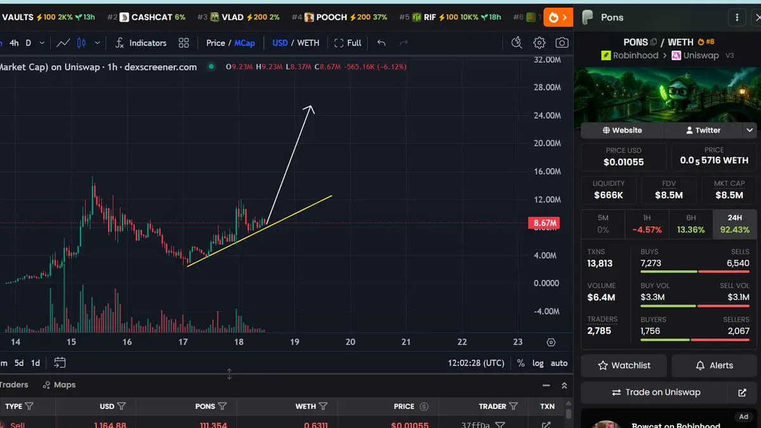The width and height of the screenshot is (761, 428).
Task: Select USD denomination
Action: coord(280,43)
